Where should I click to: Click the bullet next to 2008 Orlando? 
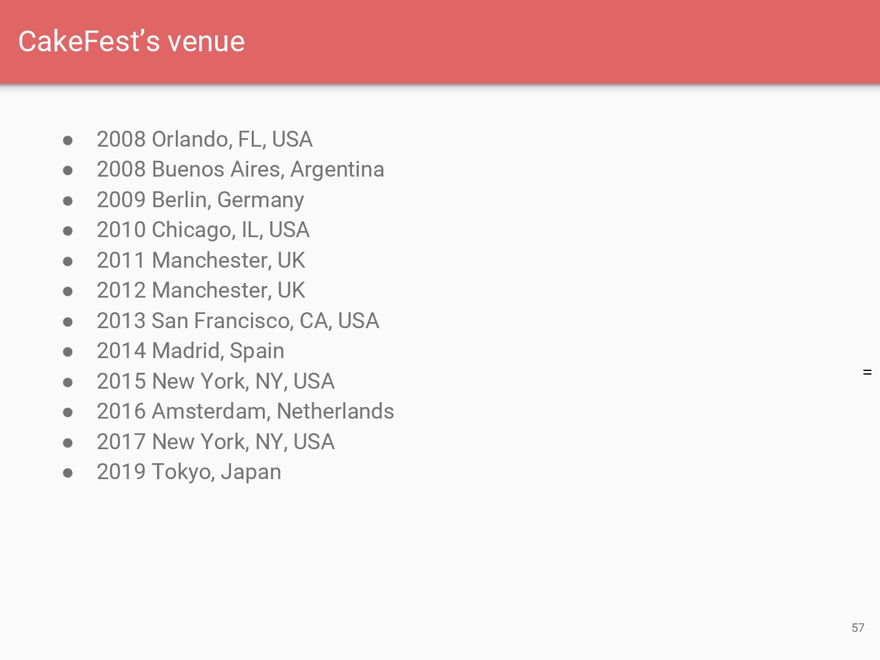[x=68, y=141]
